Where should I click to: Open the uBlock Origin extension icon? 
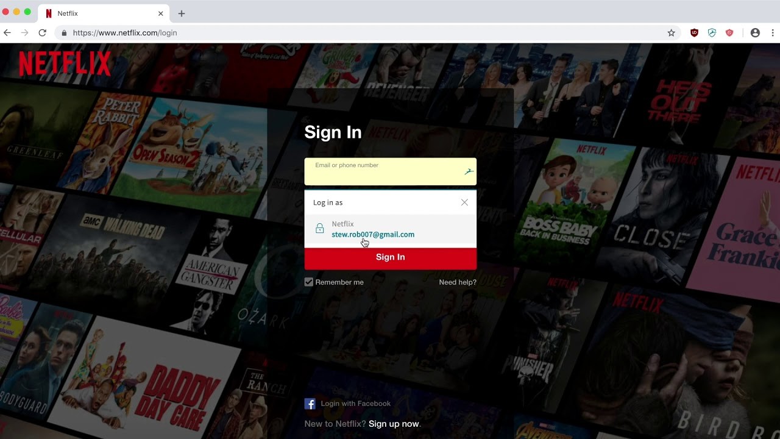click(x=694, y=33)
